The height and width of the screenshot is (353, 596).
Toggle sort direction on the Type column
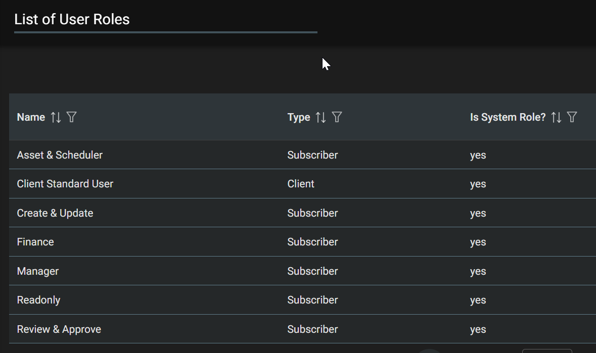tap(320, 117)
